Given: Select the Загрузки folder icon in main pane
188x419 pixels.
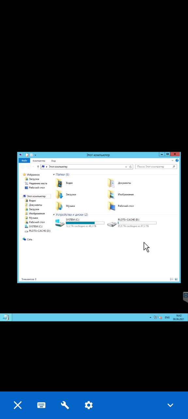Looking at the screenshot, I should tap(59, 194).
